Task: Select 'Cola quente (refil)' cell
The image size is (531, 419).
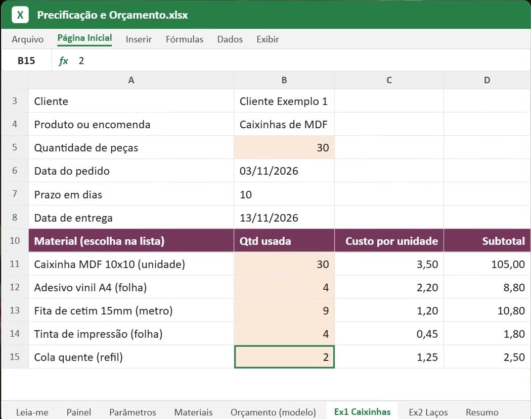Action: (131, 357)
